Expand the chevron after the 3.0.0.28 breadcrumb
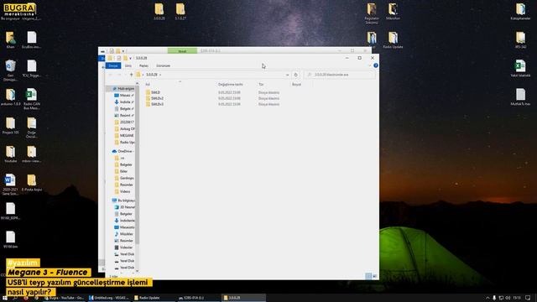The width and height of the screenshot is (537, 302). tap(160, 75)
